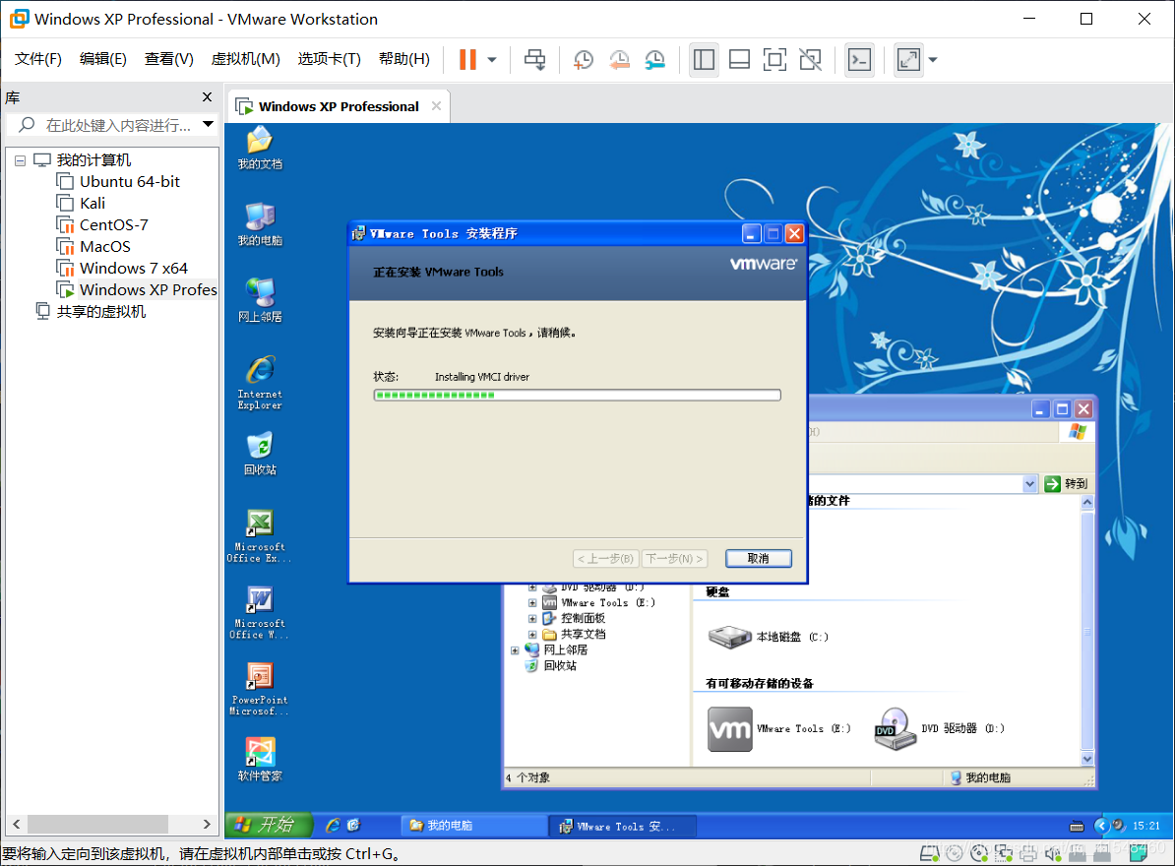Screen dimensions: 1175x866
Task: Open the 文件(F) menu
Action: pos(38,58)
